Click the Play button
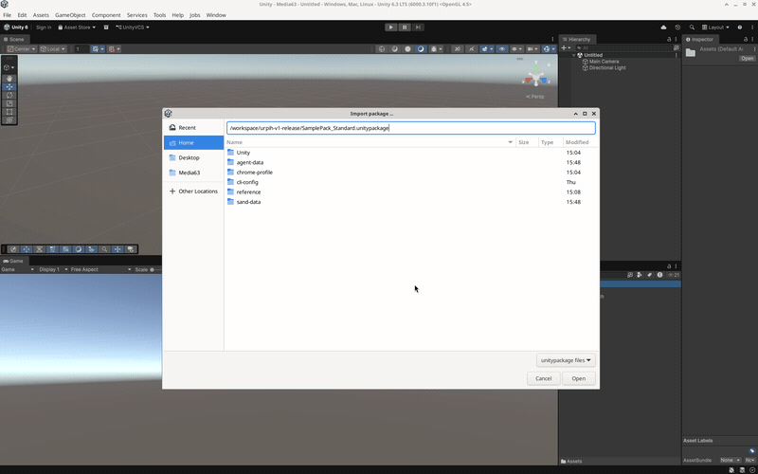Image resolution: width=758 pixels, height=474 pixels. [391, 27]
